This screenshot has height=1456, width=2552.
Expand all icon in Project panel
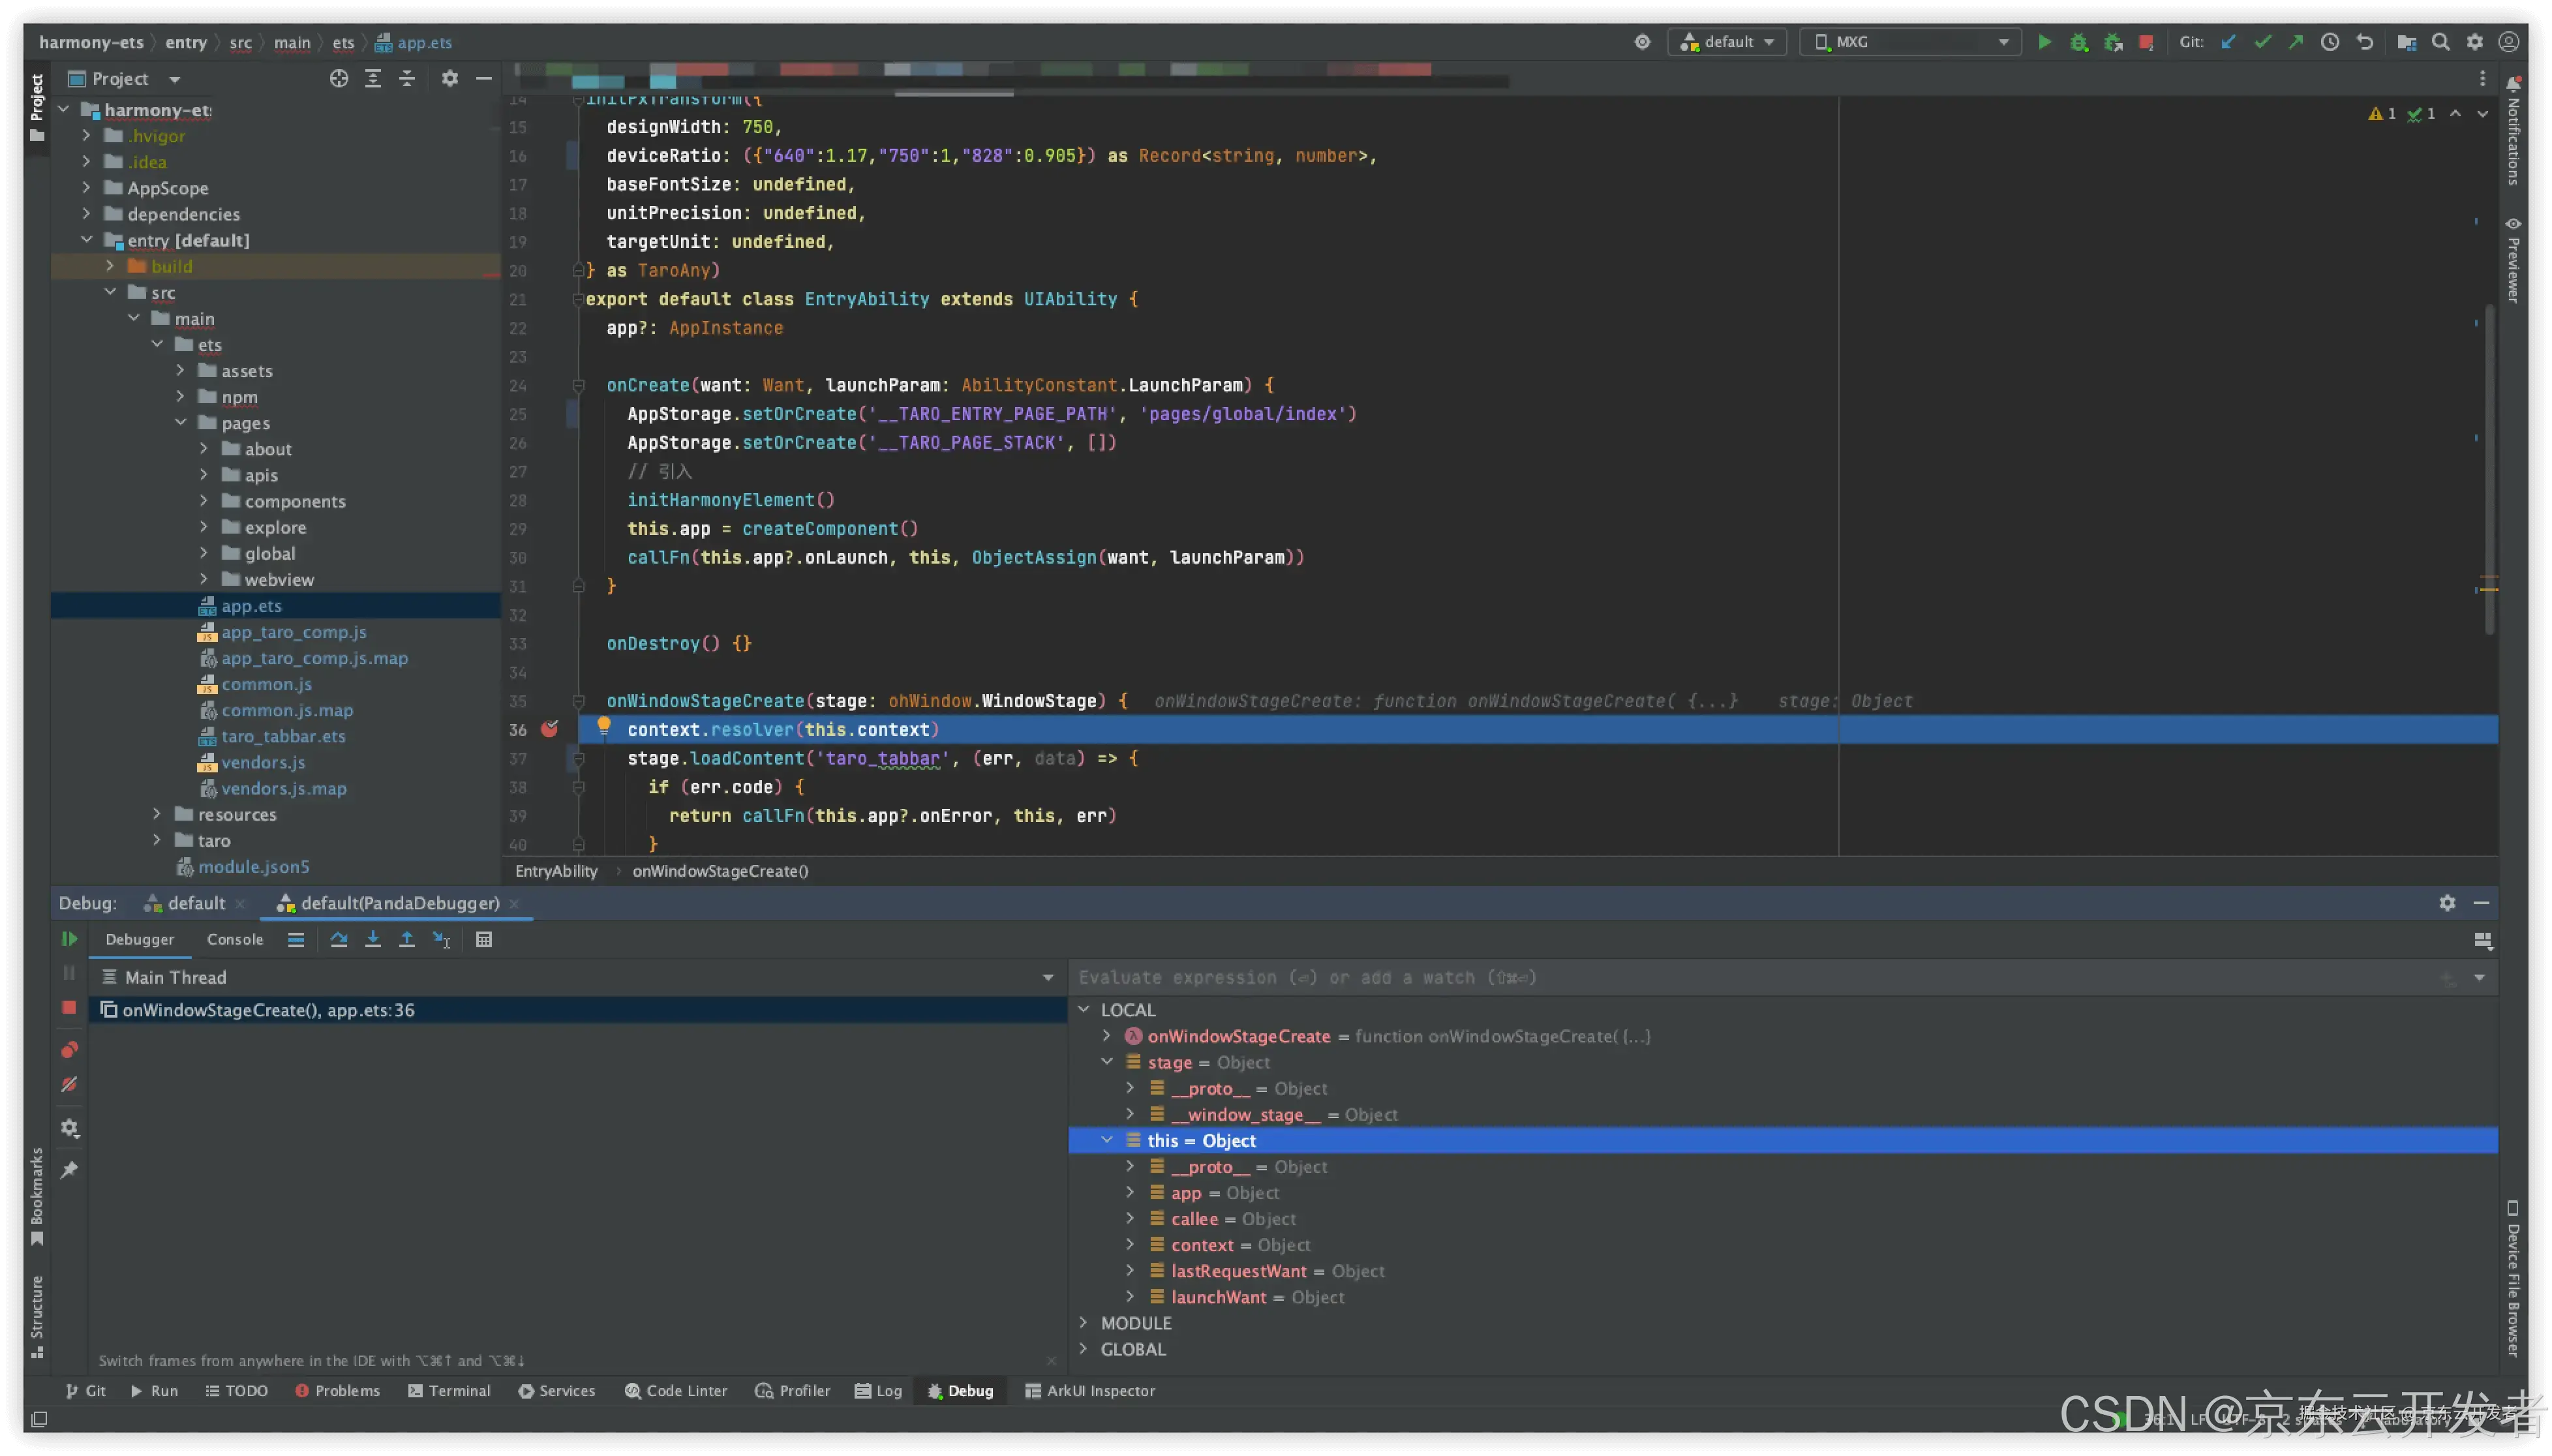(373, 79)
